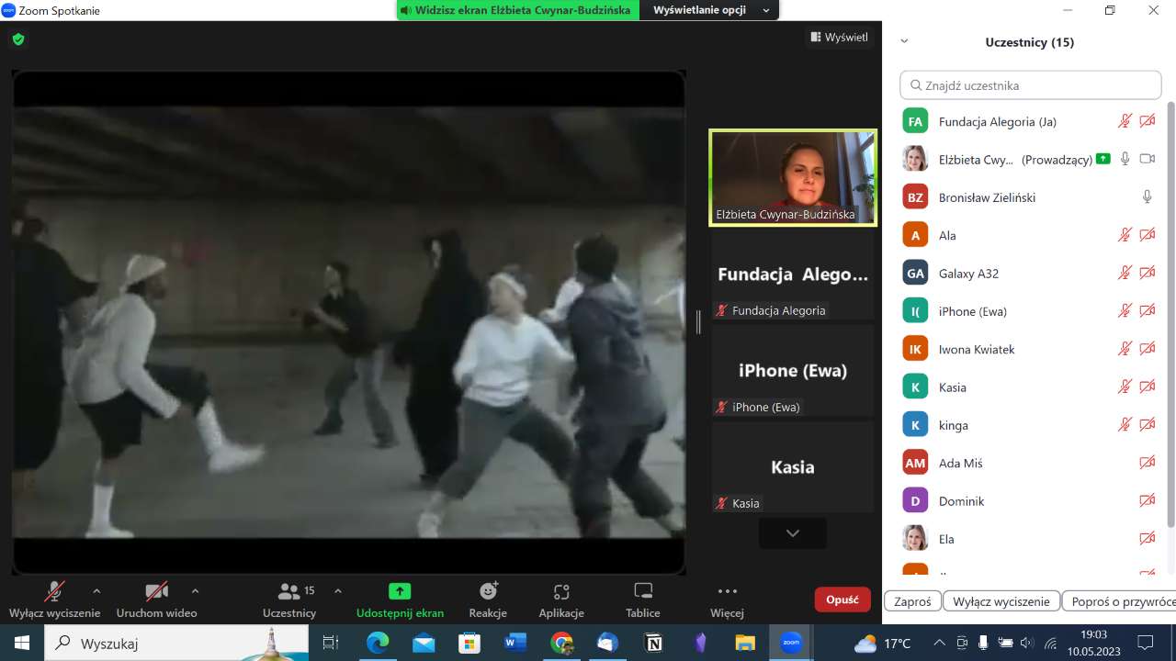The image size is (1176, 661).
Task: Unmute microphone with Wyłącz wyciszenie
Action: point(54,592)
